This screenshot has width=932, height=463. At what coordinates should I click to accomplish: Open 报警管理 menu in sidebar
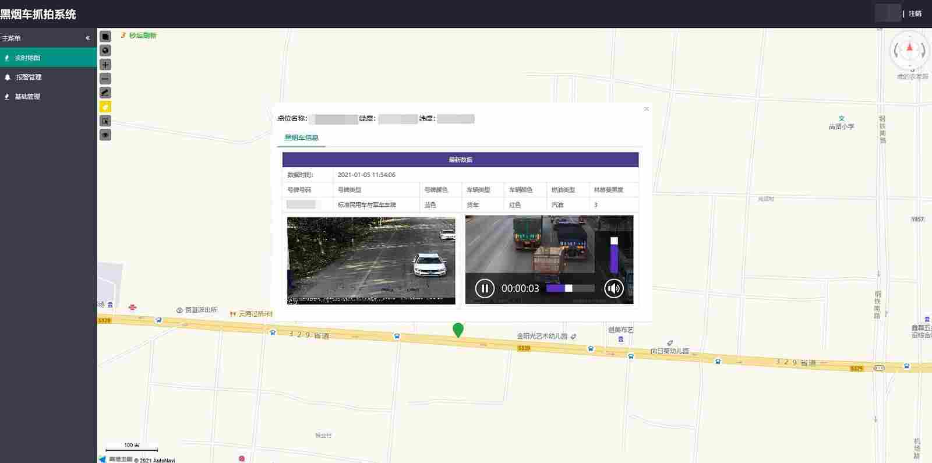[x=29, y=77]
